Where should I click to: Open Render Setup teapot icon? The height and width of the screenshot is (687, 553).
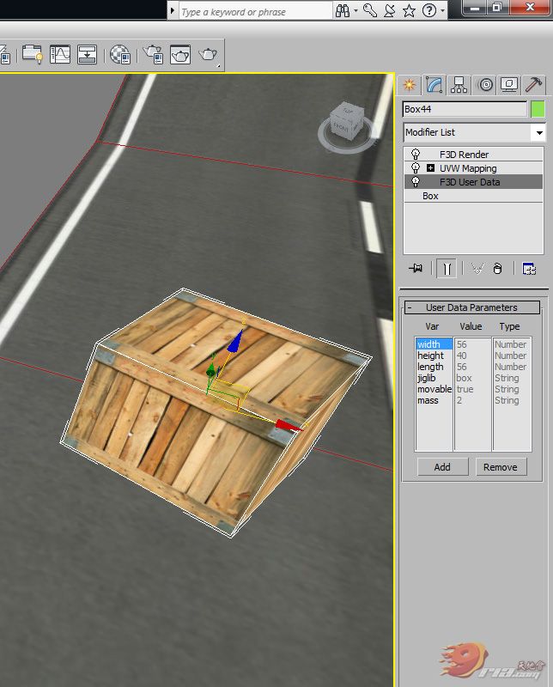pos(154,55)
